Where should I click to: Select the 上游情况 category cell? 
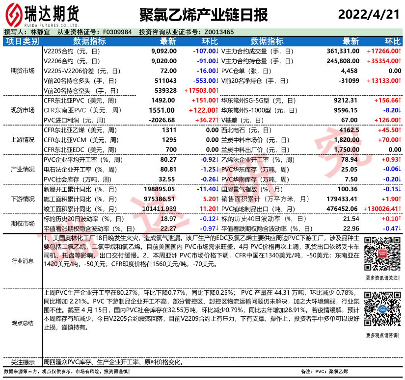tap(23, 140)
